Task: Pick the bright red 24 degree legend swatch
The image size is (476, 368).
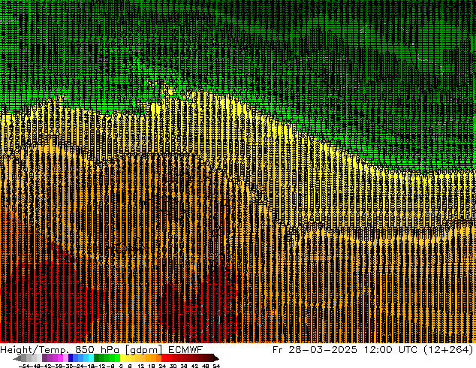Action: coord(164,357)
